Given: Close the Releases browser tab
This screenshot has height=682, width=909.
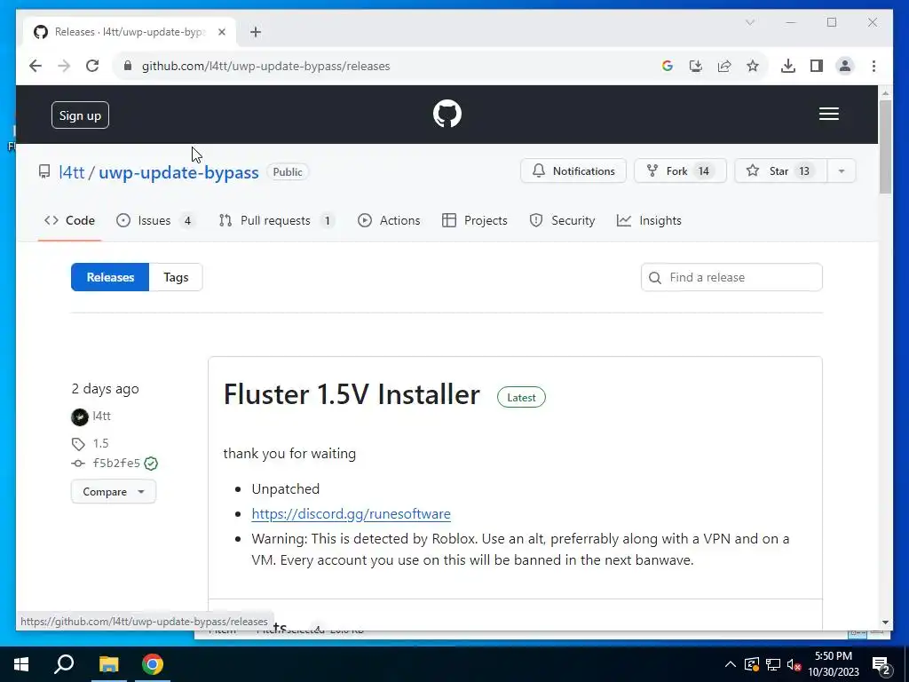Looking at the screenshot, I should click(x=221, y=32).
